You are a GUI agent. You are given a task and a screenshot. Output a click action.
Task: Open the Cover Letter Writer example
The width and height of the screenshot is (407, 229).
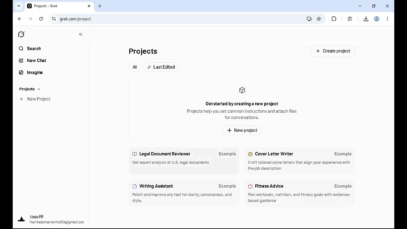(x=300, y=161)
